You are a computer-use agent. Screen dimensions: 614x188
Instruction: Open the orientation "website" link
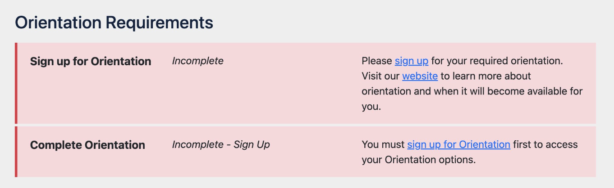pyautogui.click(x=420, y=76)
